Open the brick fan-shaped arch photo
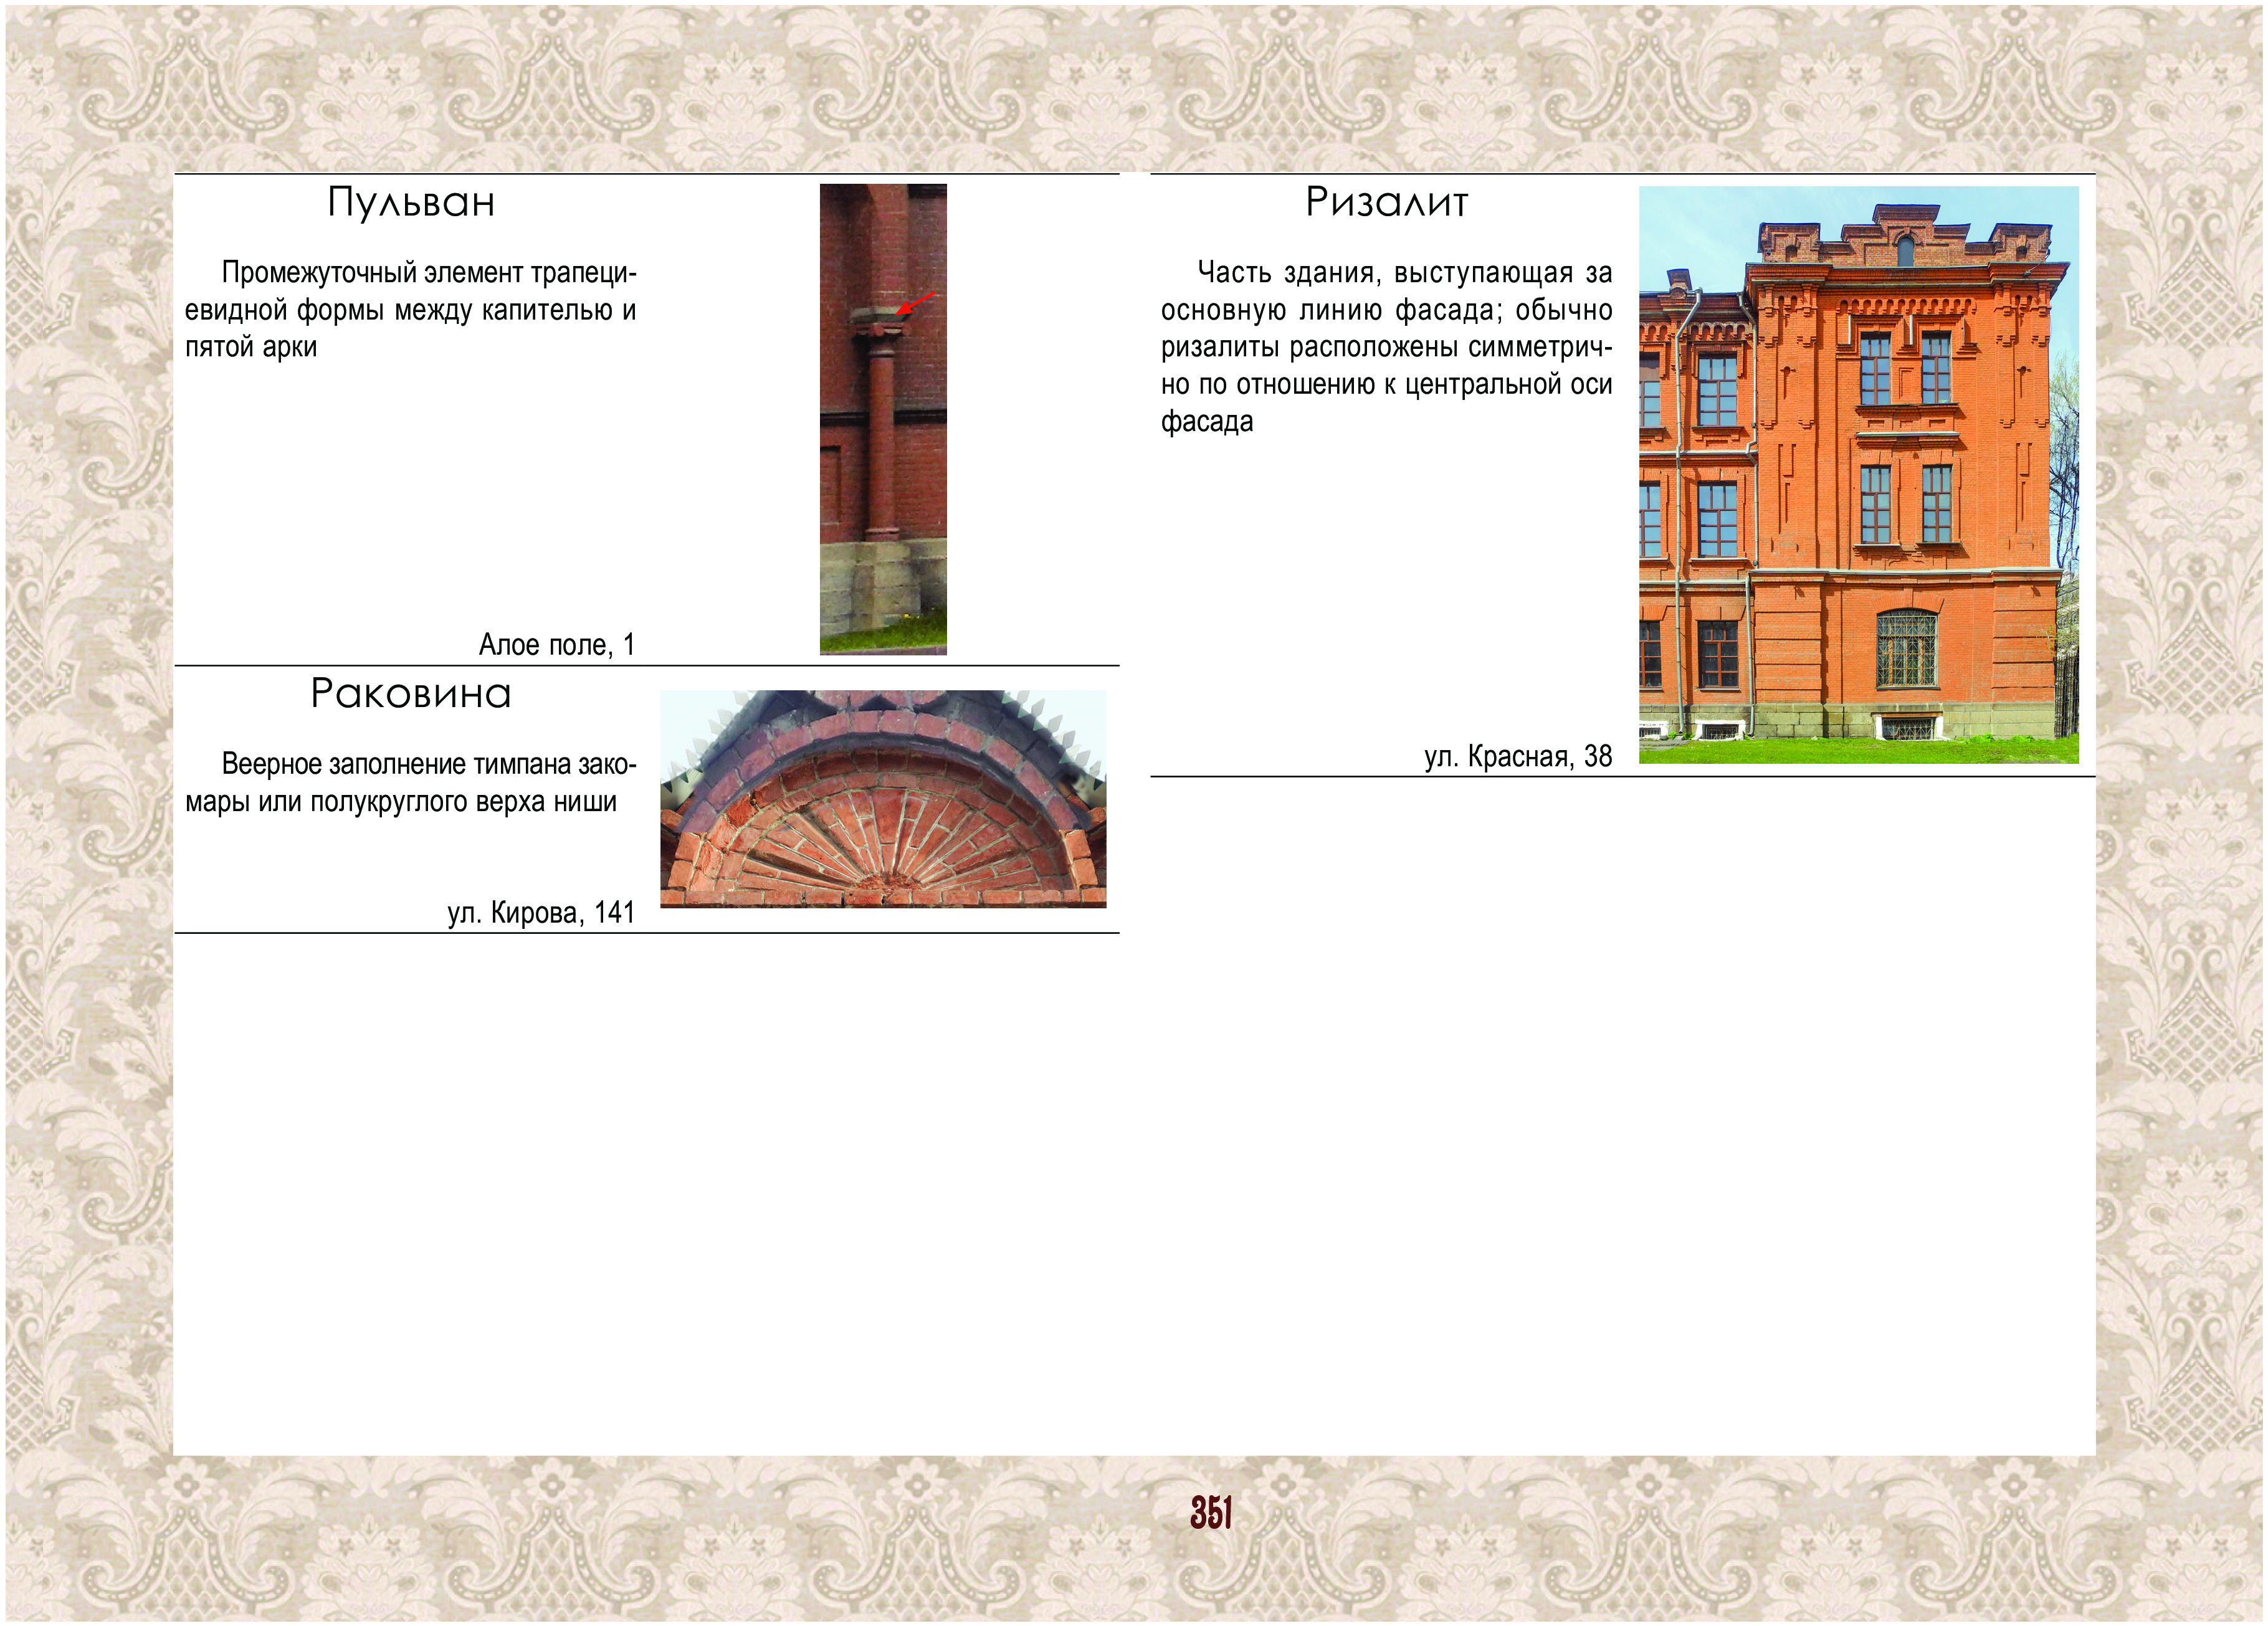Viewport: 2268px width, 1626px height. (x=883, y=799)
